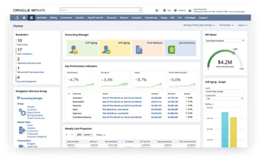Collapse the KPI indicator table triangle
Screen dimensions: 261x161
(69, 94)
